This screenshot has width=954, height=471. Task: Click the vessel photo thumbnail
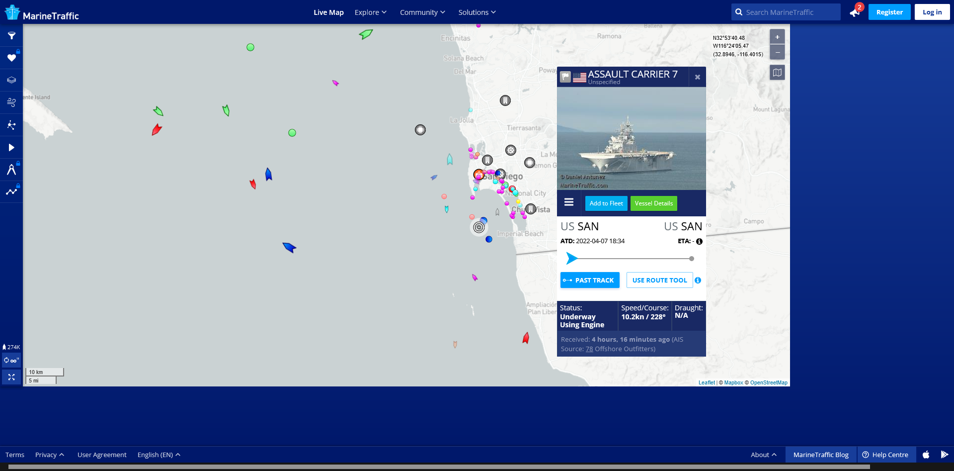[x=631, y=139]
